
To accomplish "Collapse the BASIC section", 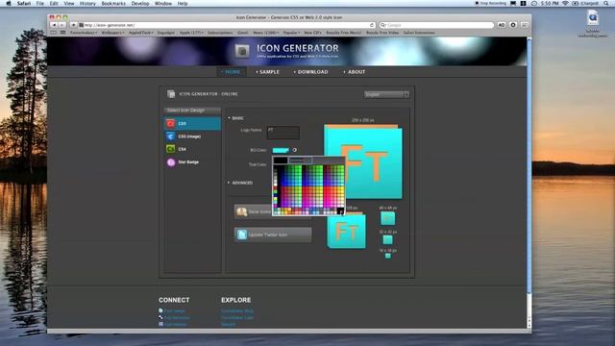I will [235, 118].
